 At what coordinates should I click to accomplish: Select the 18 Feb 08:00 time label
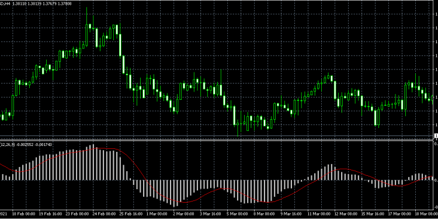pos(24,214)
